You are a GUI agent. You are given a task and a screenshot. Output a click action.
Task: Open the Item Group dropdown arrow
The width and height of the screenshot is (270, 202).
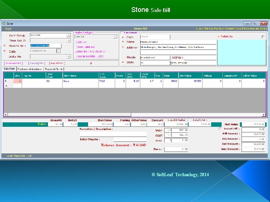tap(69, 35)
